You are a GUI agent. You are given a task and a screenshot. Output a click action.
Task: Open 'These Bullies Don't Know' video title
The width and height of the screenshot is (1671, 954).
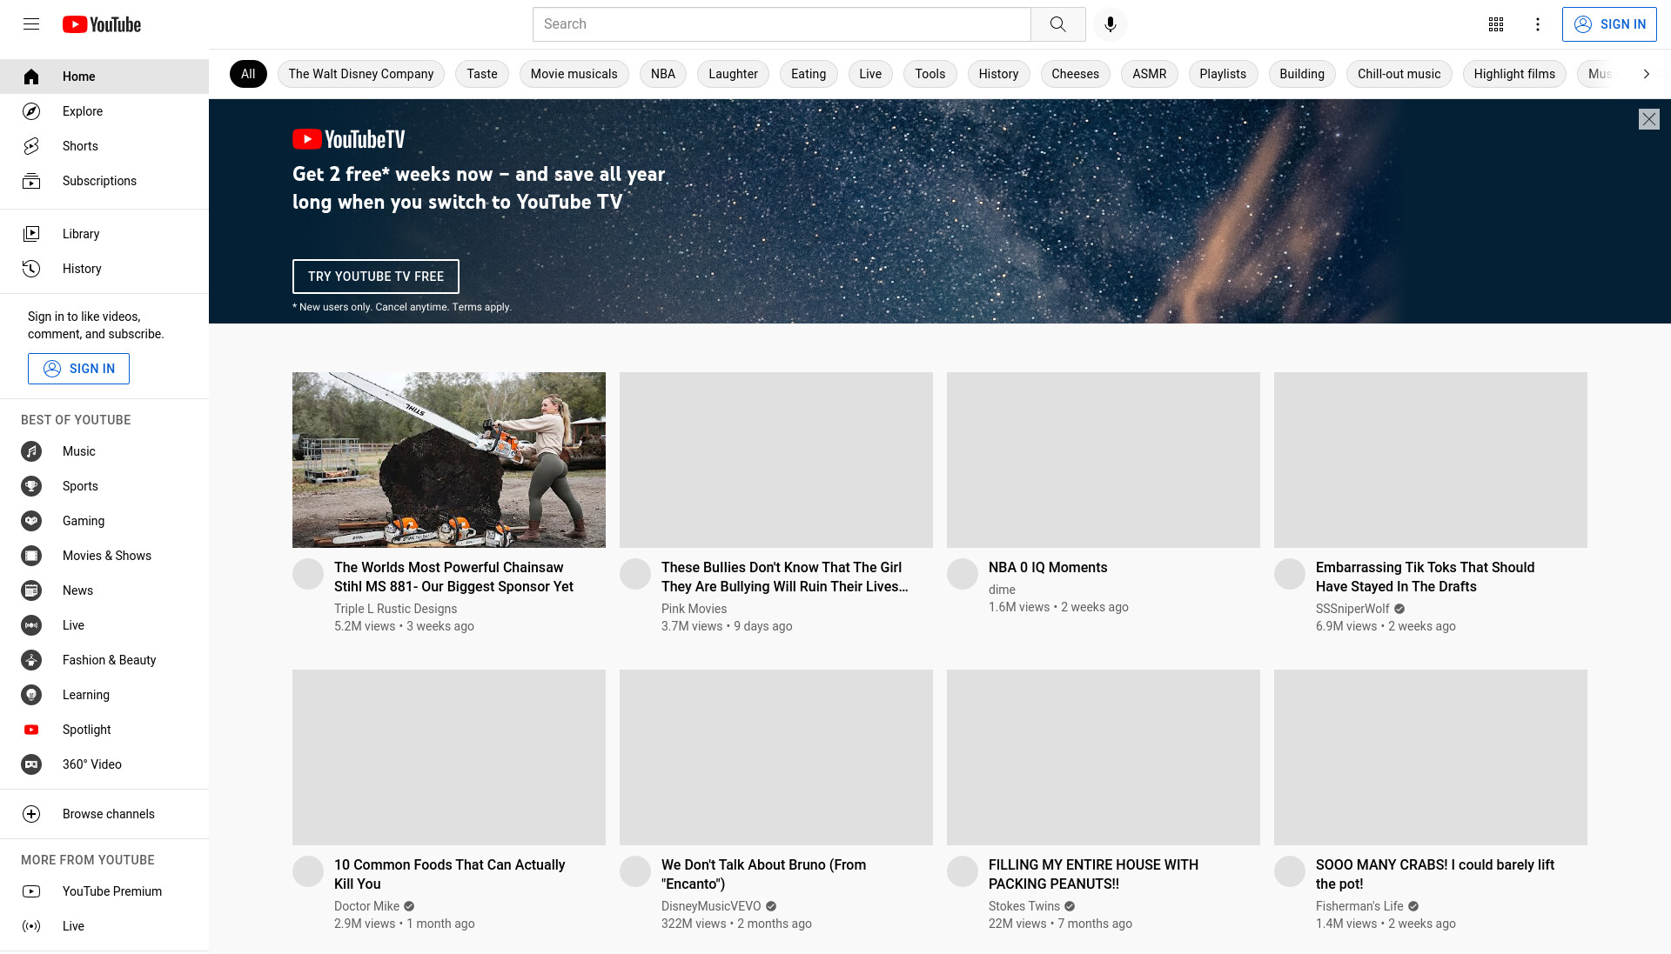(x=785, y=577)
